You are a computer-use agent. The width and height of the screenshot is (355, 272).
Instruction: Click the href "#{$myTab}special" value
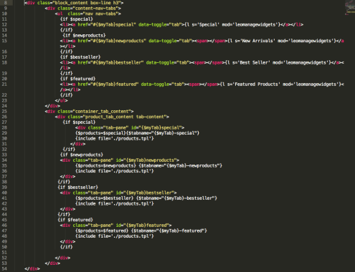pos(113,24)
